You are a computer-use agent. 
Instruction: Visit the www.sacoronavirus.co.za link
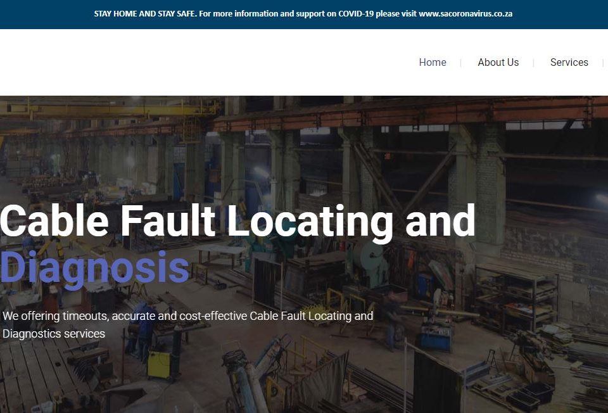(x=465, y=13)
